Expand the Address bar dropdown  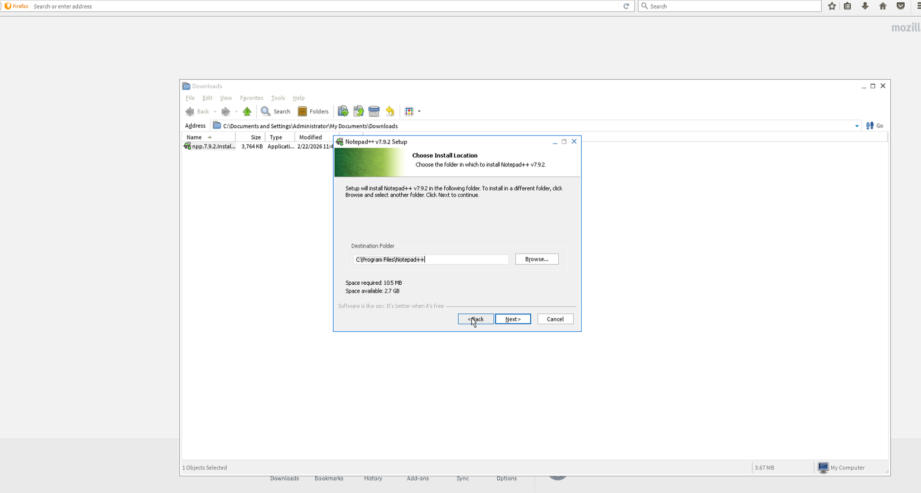(857, 126)
